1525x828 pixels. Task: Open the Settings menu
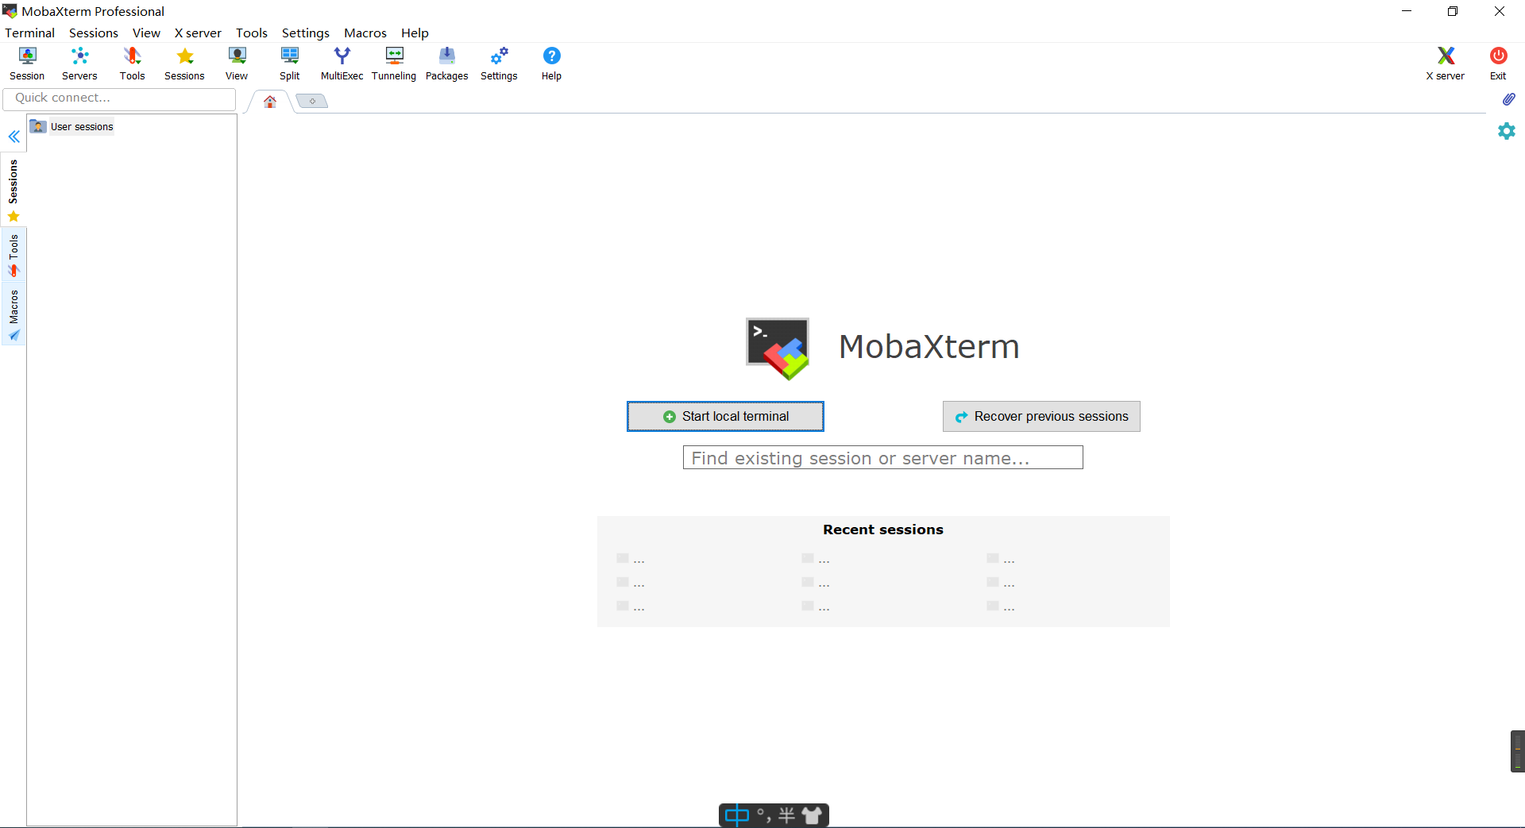[x=305, y=33]
